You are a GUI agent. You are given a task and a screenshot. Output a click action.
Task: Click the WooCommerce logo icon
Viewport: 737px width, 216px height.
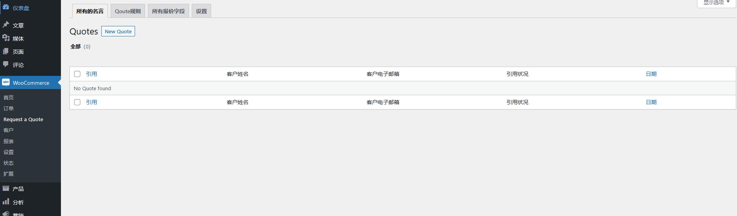6,82
